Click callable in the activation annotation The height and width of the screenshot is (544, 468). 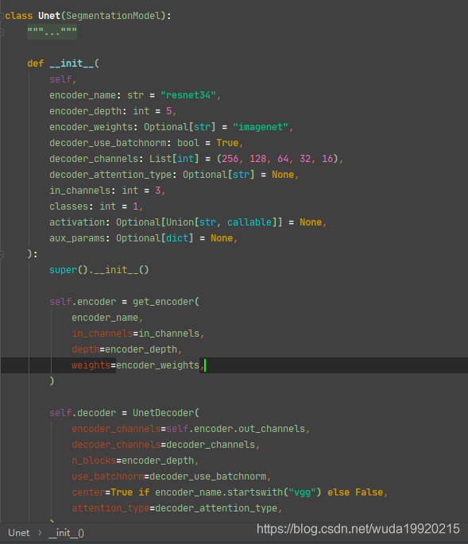[x=249, y=222]
